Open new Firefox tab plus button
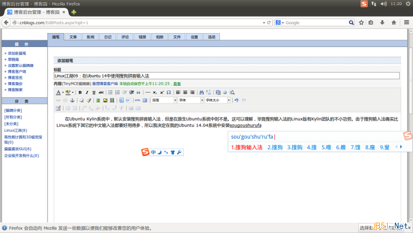This screenshot has height=233, width=413. click(74, 12)
